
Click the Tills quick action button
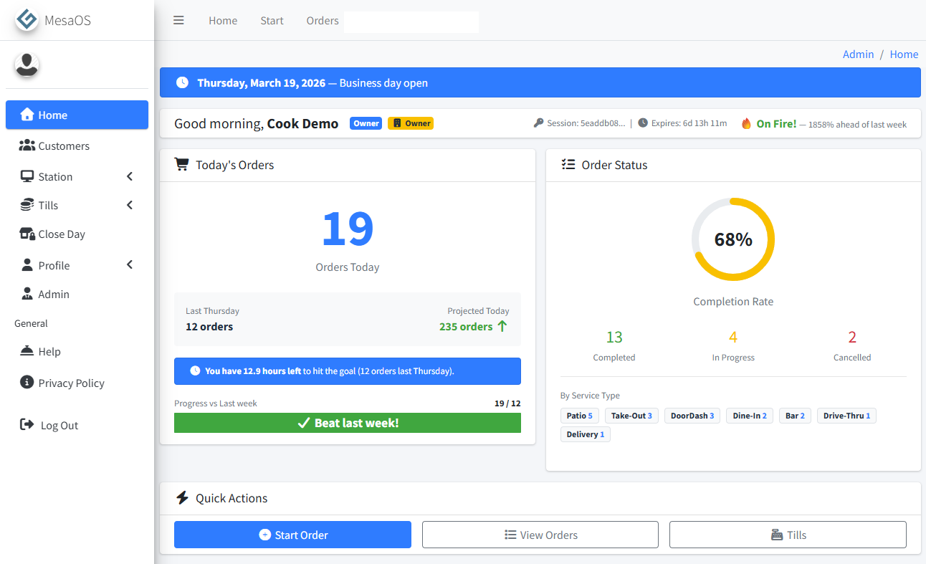click(x=788, y=535)
